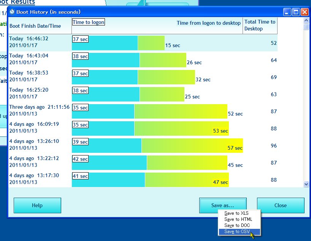Click the Save as... button
The image size is (311, 241).
223,205
